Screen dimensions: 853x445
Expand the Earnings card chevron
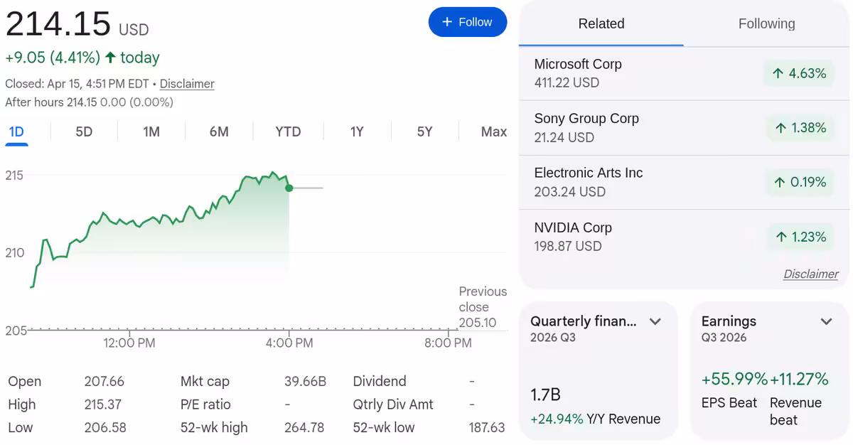pyautogui.click(x=826, y=321)
